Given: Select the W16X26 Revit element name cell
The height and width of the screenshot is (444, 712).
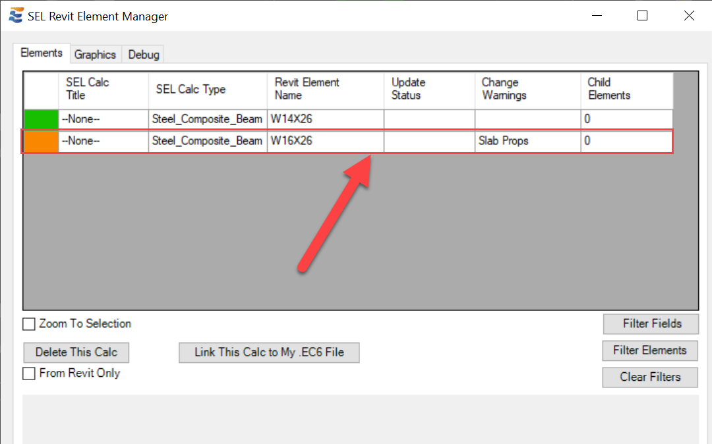Looking at the screenshot, I should click(325, 141).
